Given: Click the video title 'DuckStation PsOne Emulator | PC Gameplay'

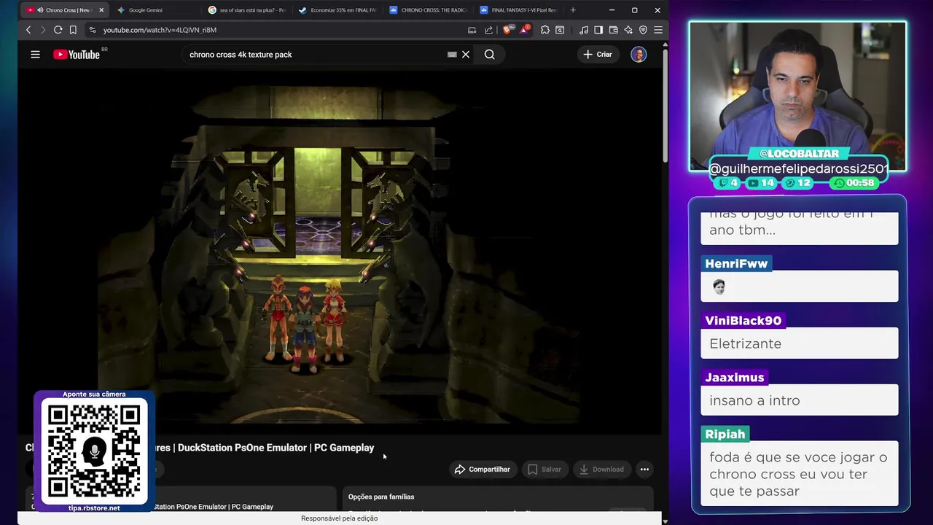Looking at the screenshot, I should (276, 448).
